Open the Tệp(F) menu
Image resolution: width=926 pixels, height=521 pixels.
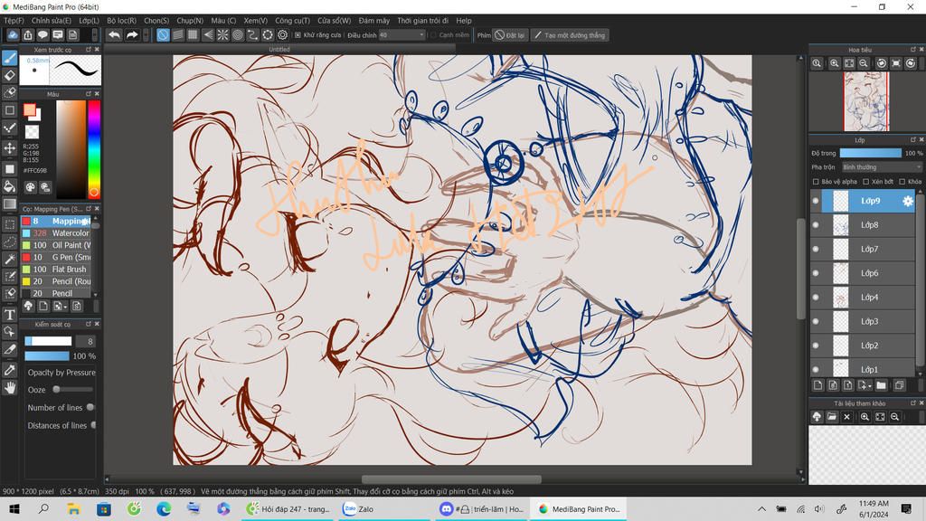pyautogui.click(x=14, y=20)
